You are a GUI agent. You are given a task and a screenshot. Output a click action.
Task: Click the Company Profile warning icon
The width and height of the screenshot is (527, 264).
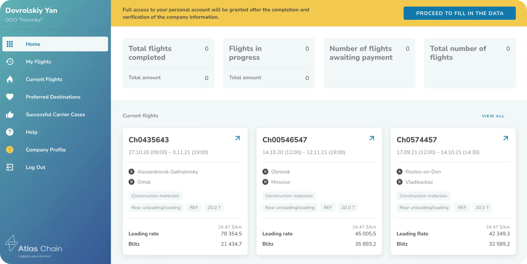click(x=10, y=150)
